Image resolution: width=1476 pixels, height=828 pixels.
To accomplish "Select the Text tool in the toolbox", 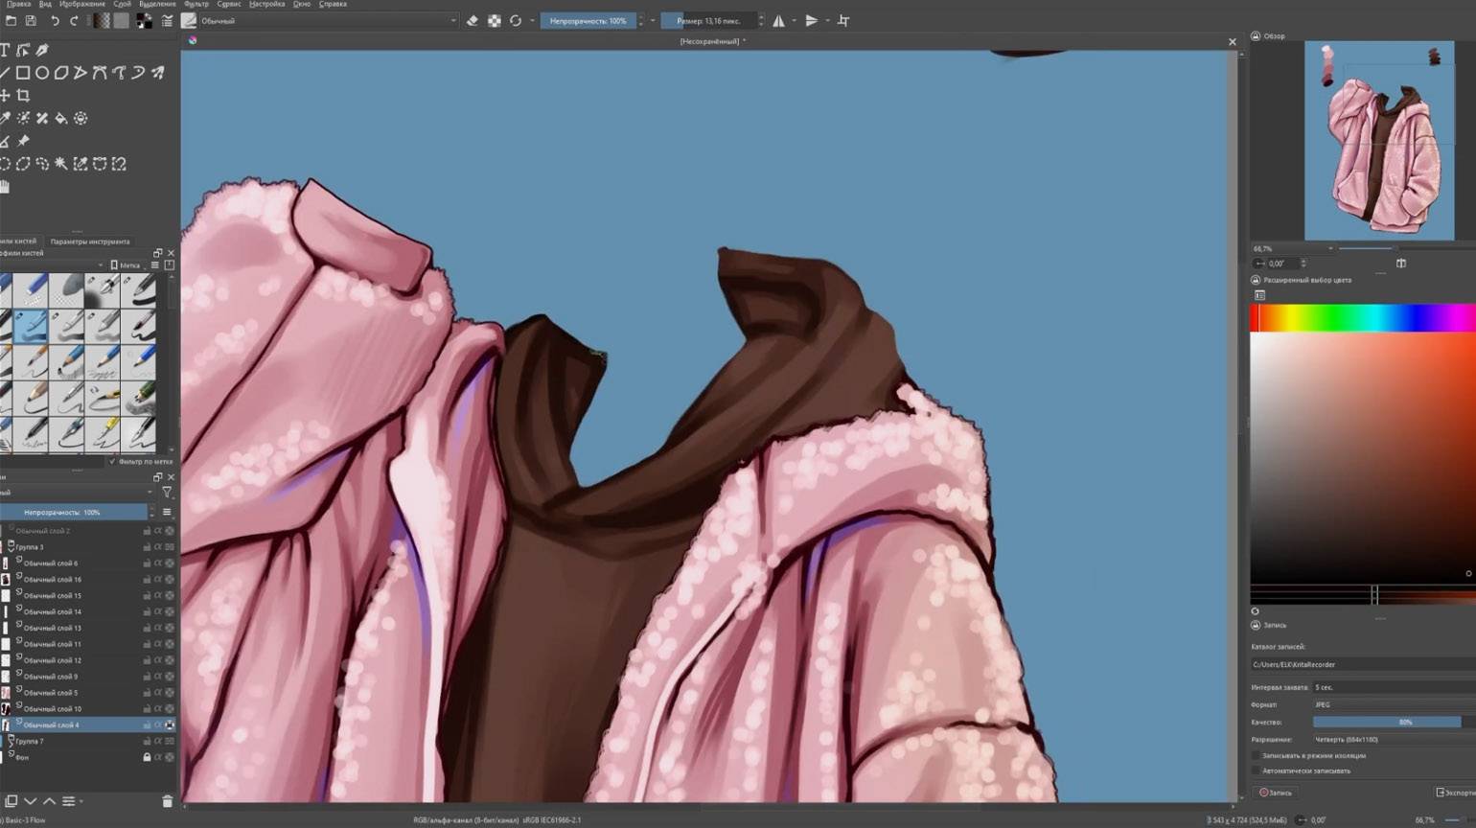I will [x=5, y=50].
